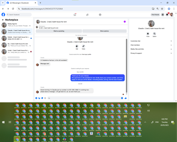Screen dimensions: 177x142
Task: Expand Media, files and links section
Action: click(x=151, y=49)
